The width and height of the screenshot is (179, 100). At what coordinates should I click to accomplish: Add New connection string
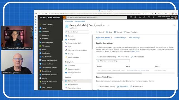pyautogui.click(x=106, y=86)
